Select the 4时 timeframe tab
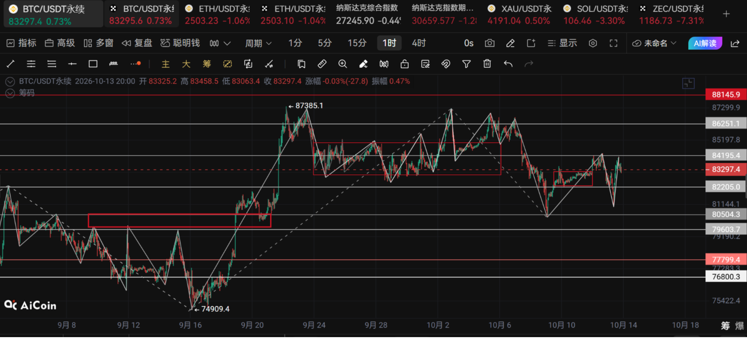This screenshot has width=747, height=341. (x=419, y=43)
